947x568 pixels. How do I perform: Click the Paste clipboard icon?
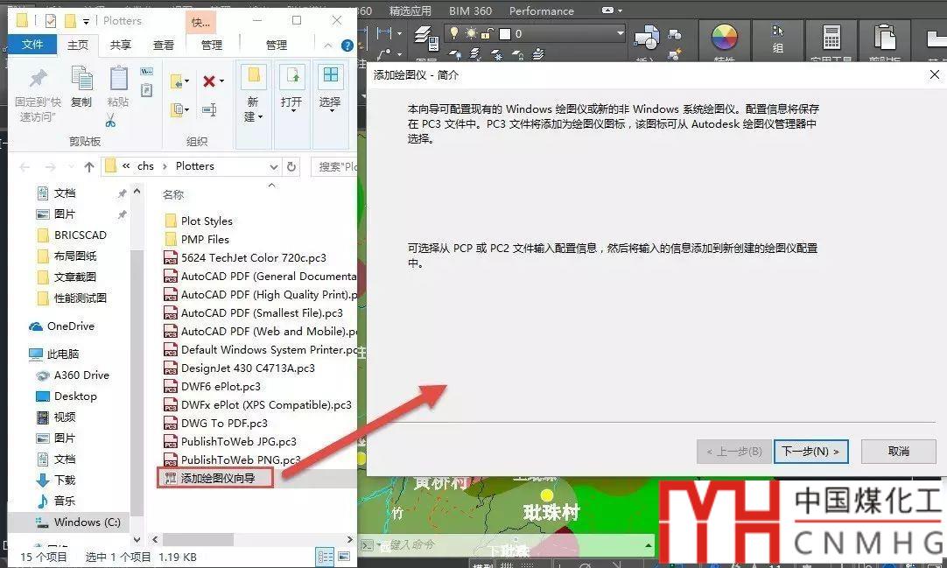click(x=118, y=79)
